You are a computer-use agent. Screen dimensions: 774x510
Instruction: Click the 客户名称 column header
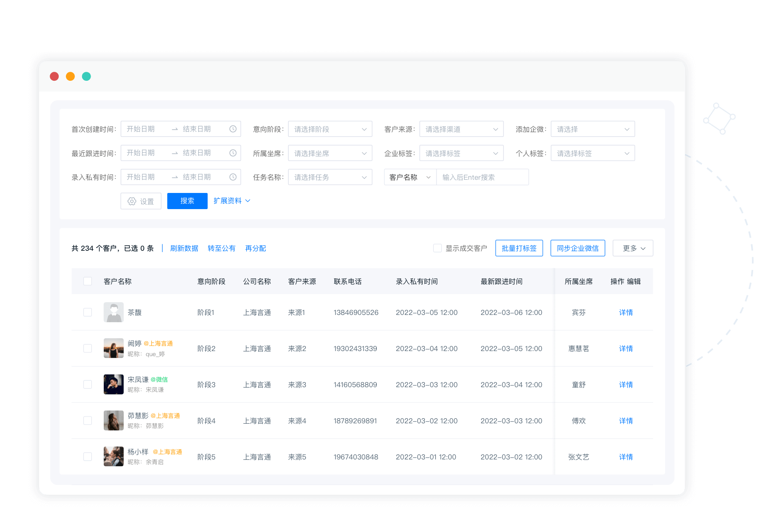118,281
